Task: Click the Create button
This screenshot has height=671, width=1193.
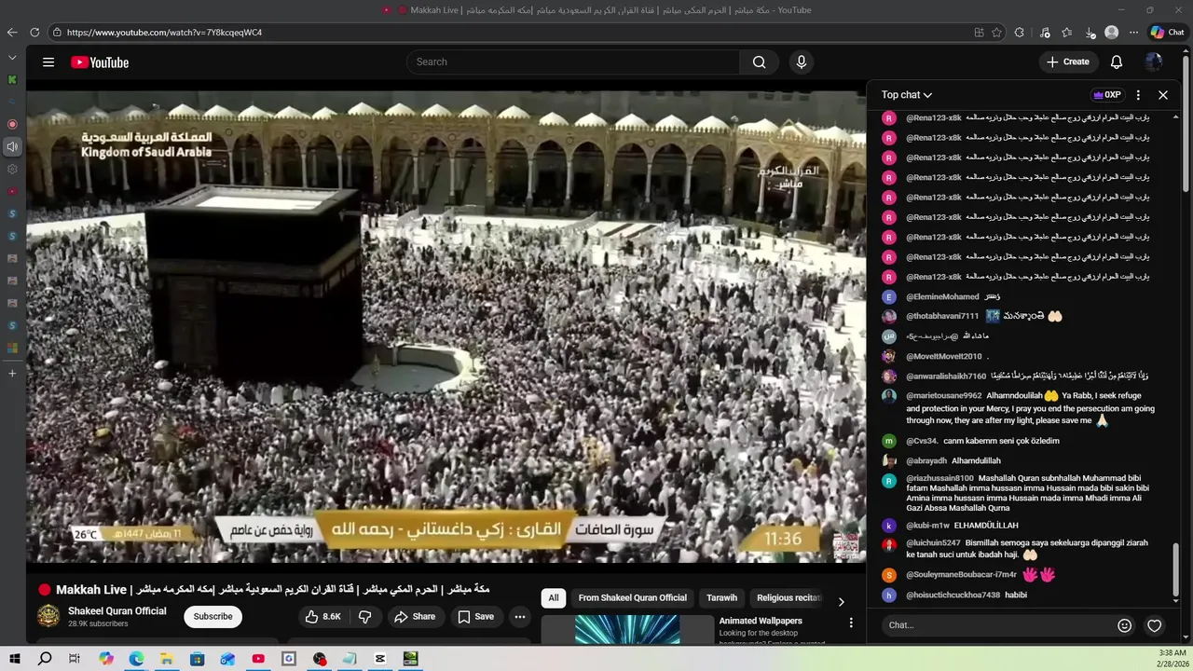Action: coord(1068,62)
